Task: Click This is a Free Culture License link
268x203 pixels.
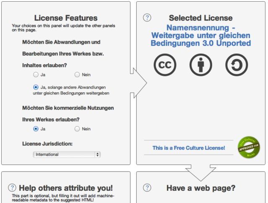Action: 189,148
